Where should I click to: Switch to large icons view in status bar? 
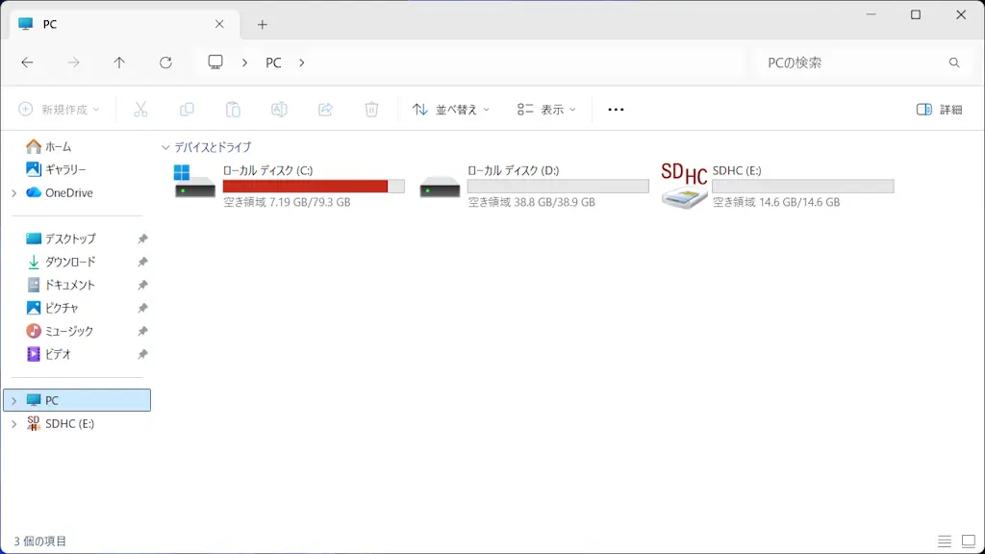click(x=968, y=541)
